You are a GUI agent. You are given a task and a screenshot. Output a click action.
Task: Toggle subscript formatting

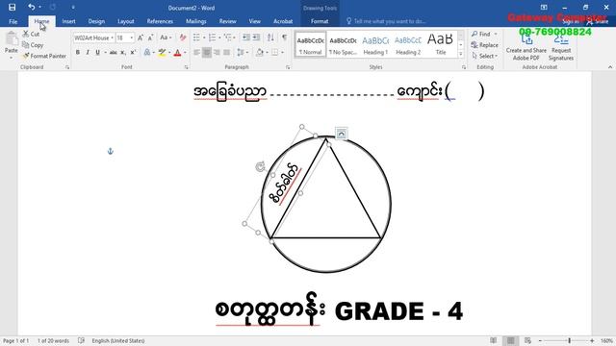coord(123,53)
